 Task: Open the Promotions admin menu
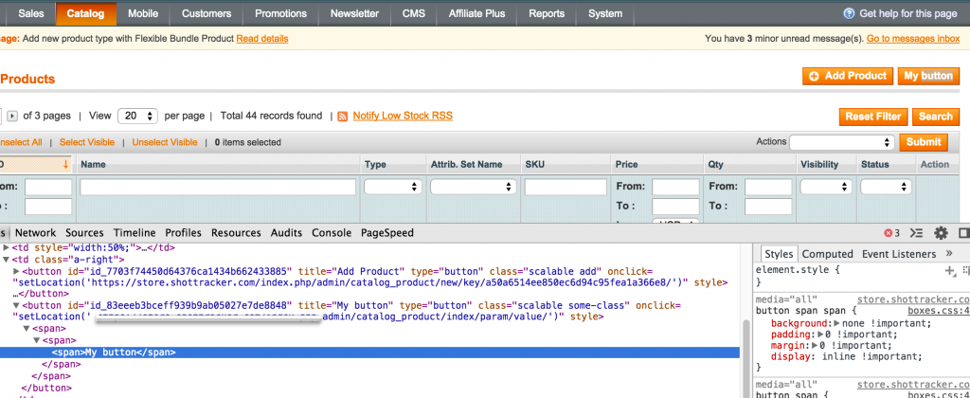pyautogui.click(x=280, y=13)
